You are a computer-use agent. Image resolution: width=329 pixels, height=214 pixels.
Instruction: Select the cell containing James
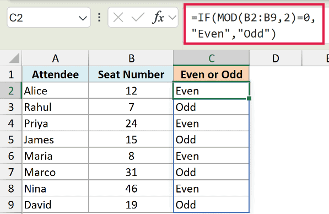56,140
